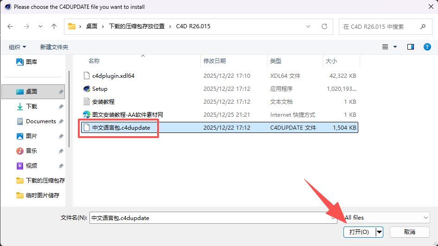Go up one folder level
This screenshot has height=246, width=438.
54,26
